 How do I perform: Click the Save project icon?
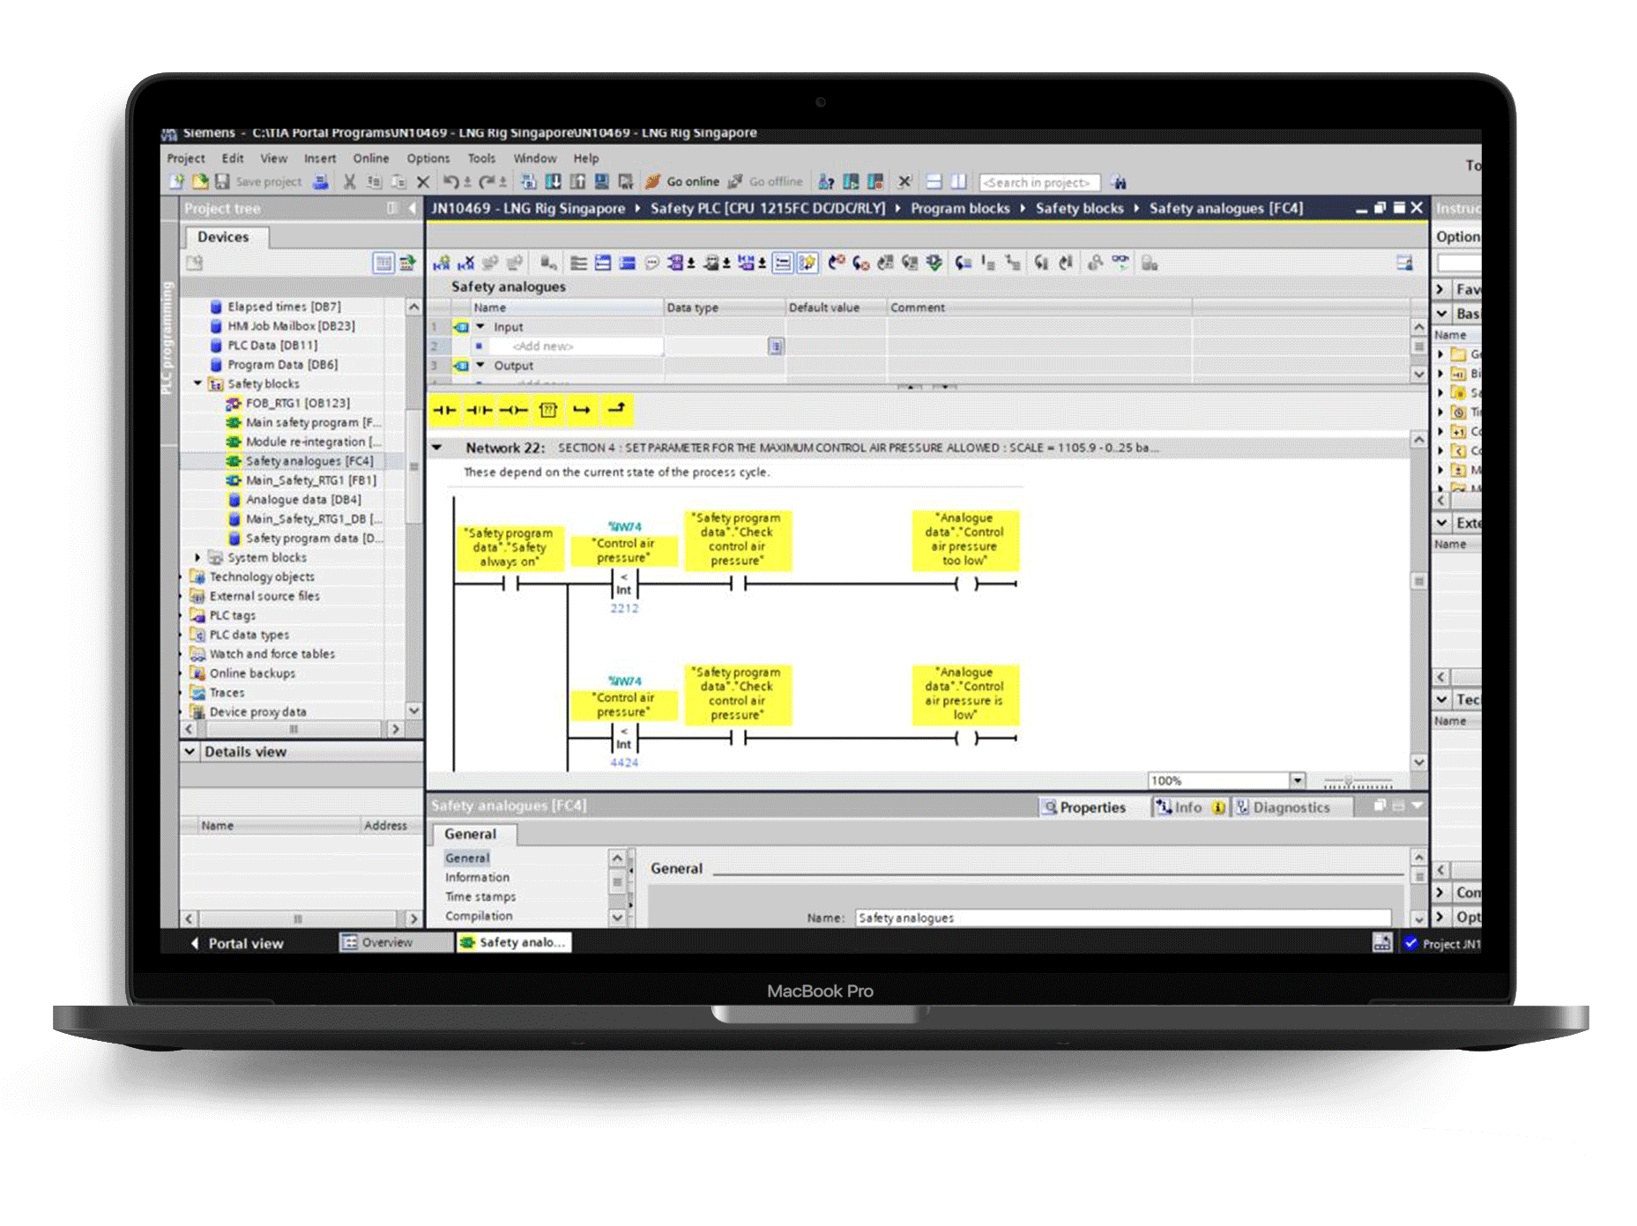(223, 182)
